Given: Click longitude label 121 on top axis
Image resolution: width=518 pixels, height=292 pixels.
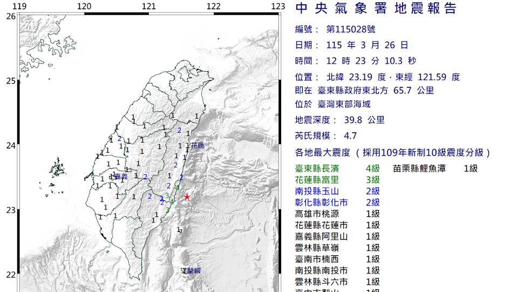Looking at the screenshot, I should pos(149,6).
